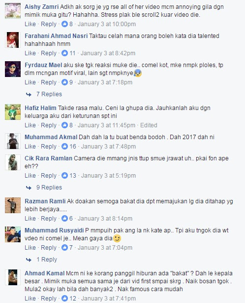Like Farahani Ahmad Nasri's comment

(x=30, y=53)
